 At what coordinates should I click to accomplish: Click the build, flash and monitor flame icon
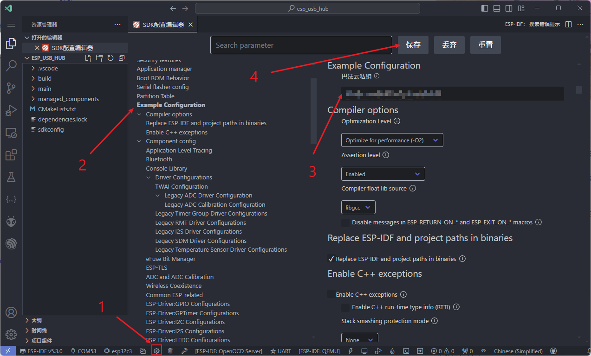coord(392,351)
